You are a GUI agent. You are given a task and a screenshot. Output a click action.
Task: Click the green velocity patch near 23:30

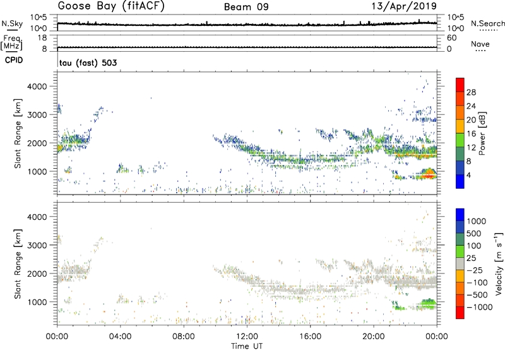tap(429, 303)
